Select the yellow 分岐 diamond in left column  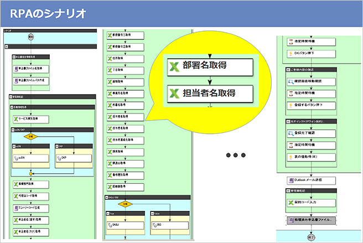[x=31, y=136]
